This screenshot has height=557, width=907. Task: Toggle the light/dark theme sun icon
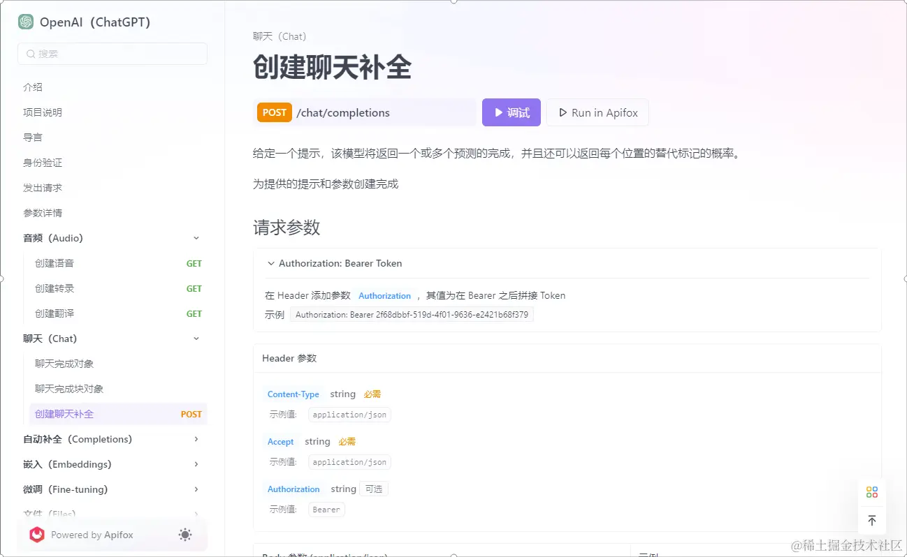185,535
